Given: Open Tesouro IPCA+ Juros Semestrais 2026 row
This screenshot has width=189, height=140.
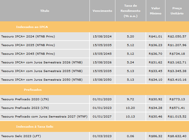Looking at the screenshot, I should (x=94, y=62).
